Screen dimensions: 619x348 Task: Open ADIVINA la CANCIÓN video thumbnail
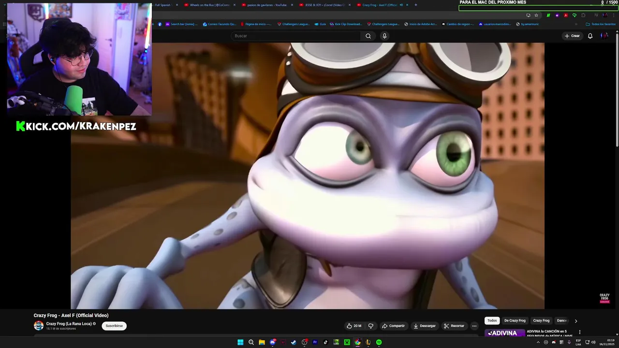[x=504, y=333]
